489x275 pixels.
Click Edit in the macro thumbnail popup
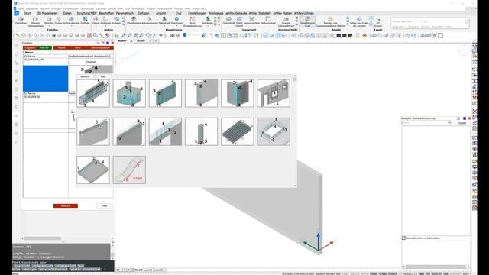(x=103, y=76)
